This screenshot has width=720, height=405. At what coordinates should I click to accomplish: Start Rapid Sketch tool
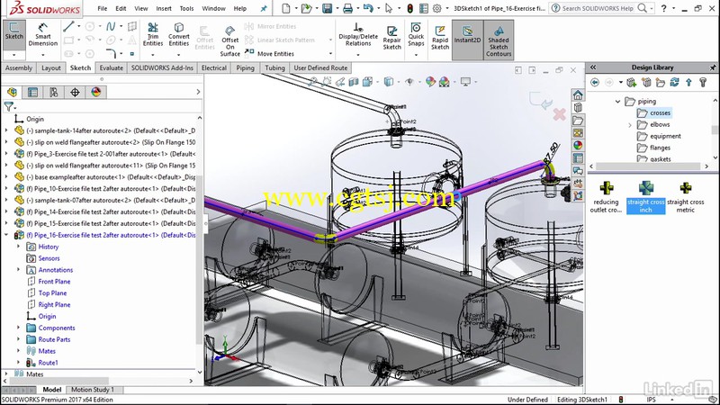click(x=440, y=38)
